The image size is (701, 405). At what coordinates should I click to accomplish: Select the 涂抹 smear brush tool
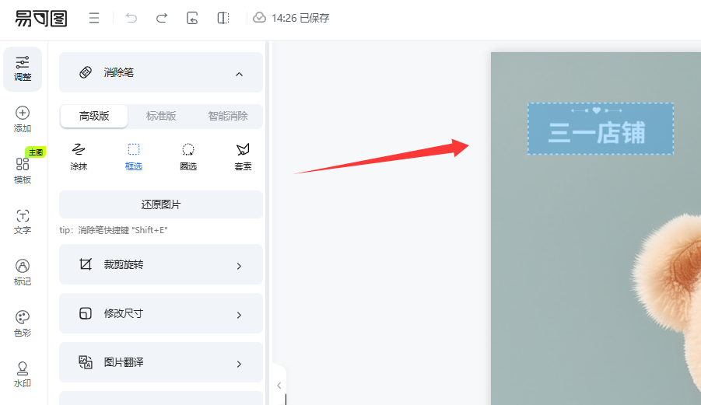[x=79, y=155]
